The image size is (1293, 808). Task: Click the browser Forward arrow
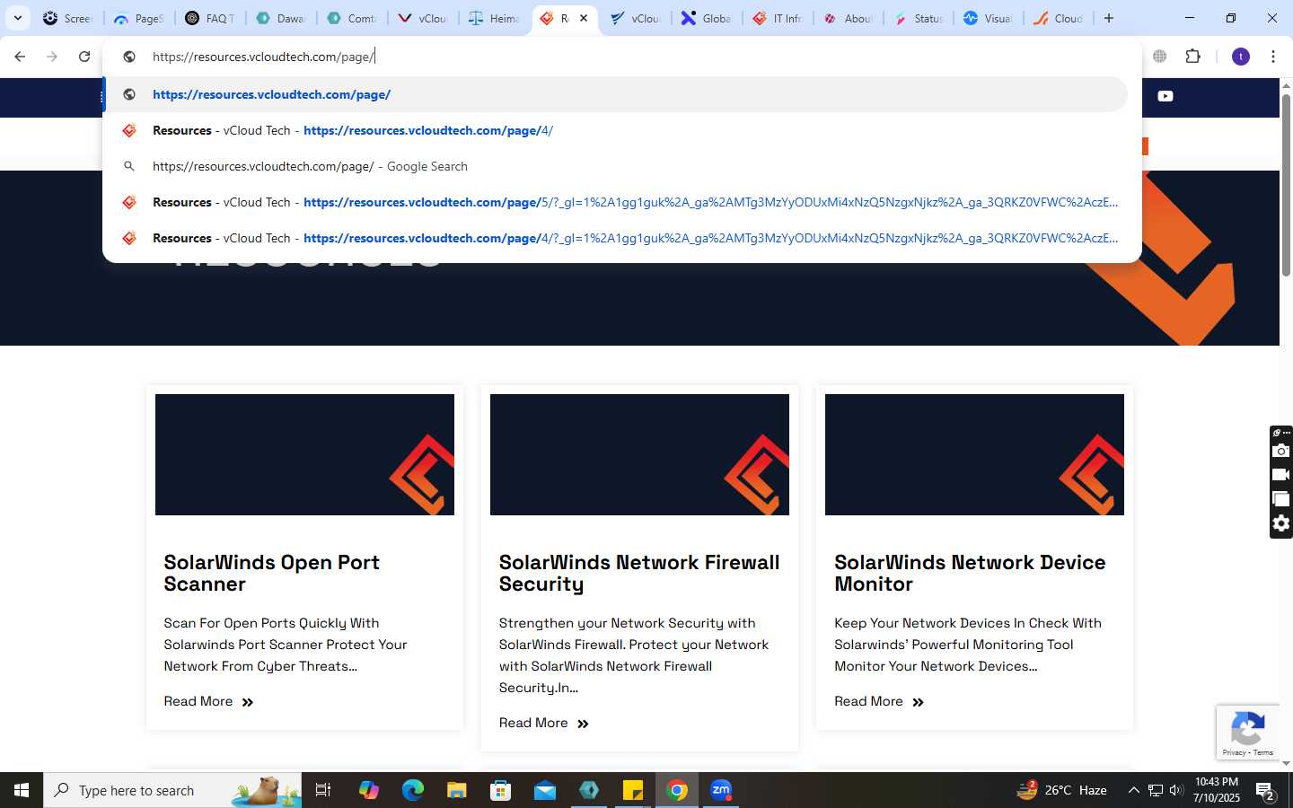(52, 57)
